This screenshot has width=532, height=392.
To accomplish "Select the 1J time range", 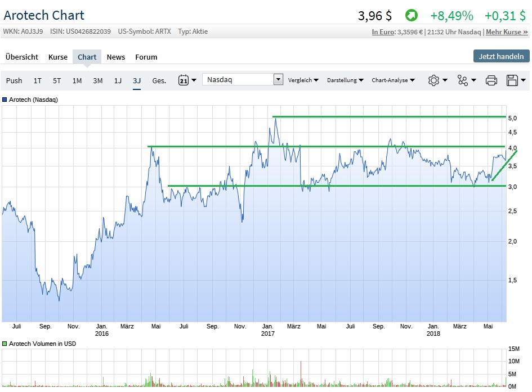I will tap(118, 80).
